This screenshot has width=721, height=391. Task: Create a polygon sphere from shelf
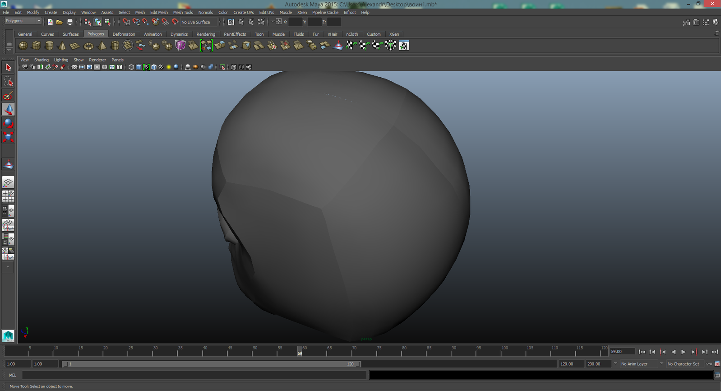coord(23,45)
